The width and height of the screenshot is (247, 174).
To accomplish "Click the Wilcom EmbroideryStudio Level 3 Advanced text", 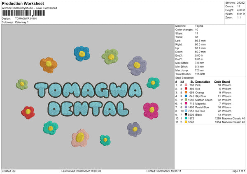I will [x=29, y=8].
